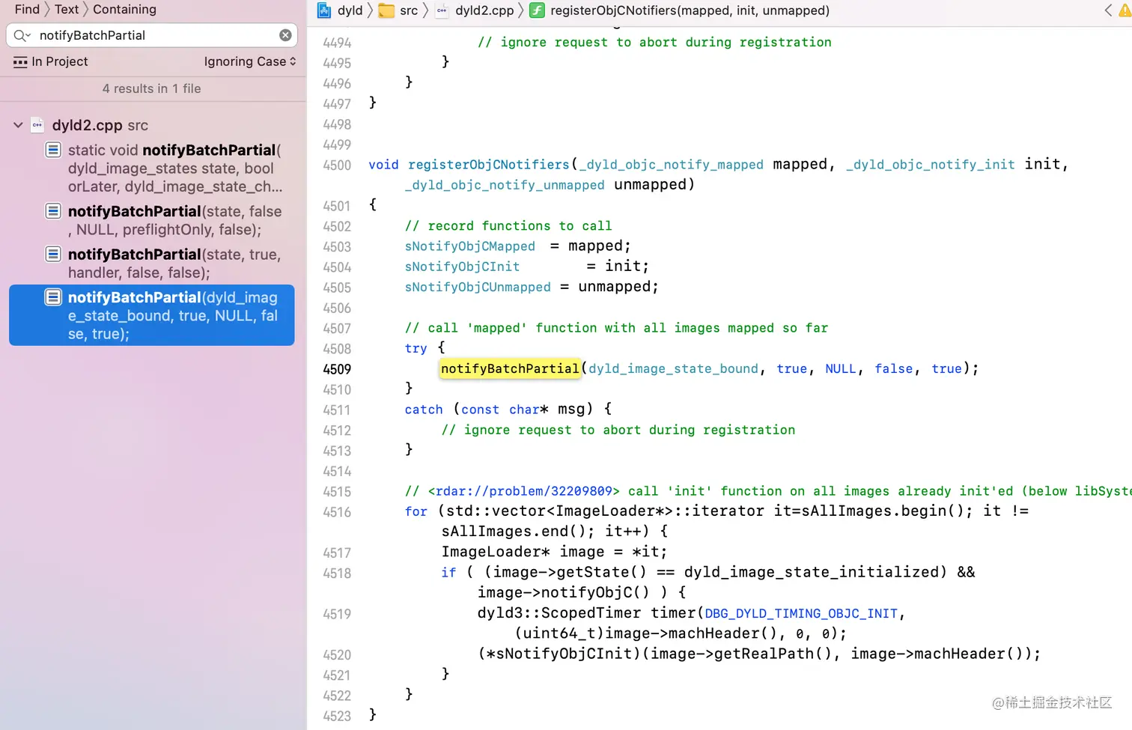Click sNotifyObjCUnmapped variable

tap(478, 287)
